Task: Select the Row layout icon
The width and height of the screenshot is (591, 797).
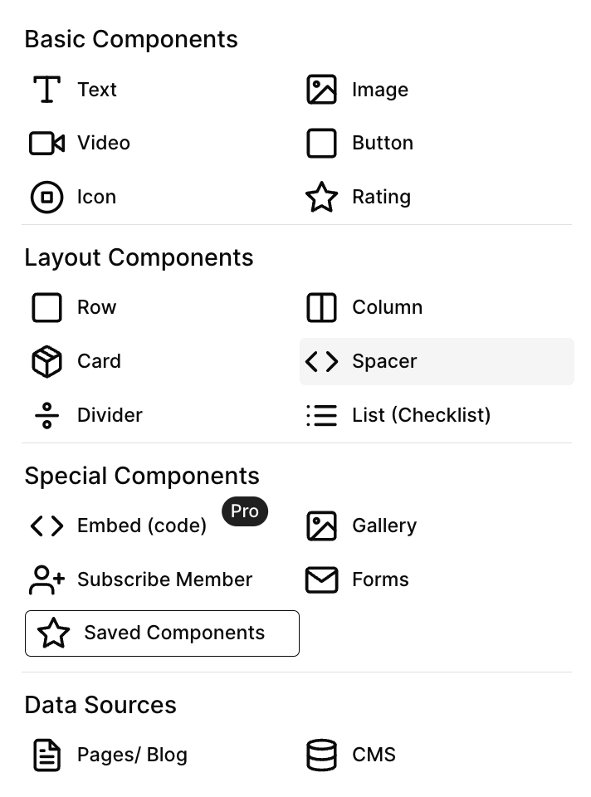Action: tap(46, 307)
